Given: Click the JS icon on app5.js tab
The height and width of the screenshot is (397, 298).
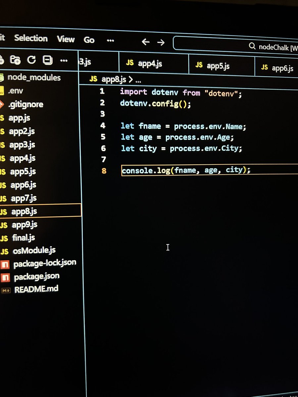Looking at the screenshot, I should coord(199,65).
